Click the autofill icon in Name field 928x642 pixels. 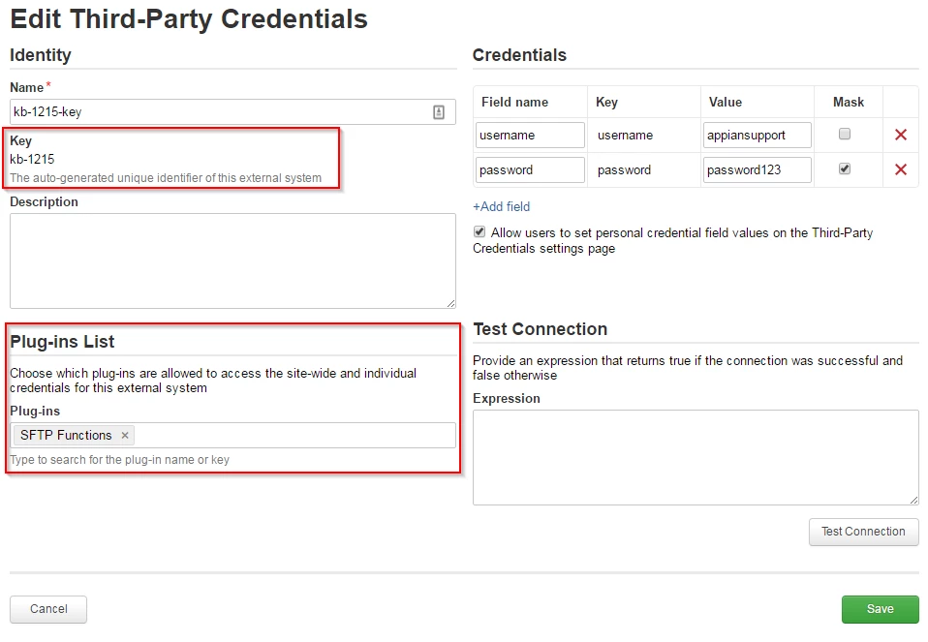tap(439, 111)
